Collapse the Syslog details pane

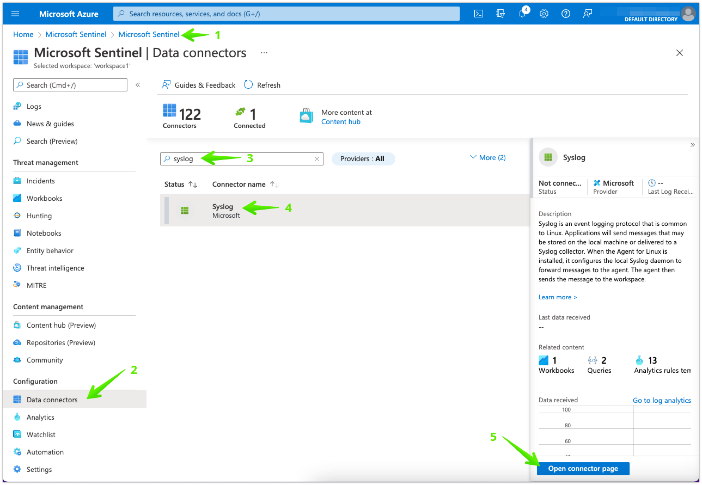(x=692, y=145)
